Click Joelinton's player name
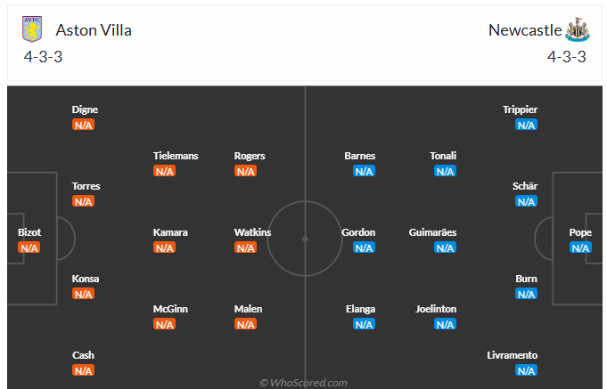The image size is (607, 389). click(436, 309)
